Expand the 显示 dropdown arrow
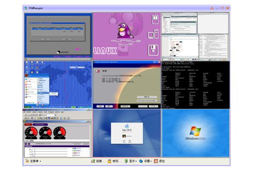Image resolution: width=255 pixels, height=184 pixels. click(x=136, y=161)
